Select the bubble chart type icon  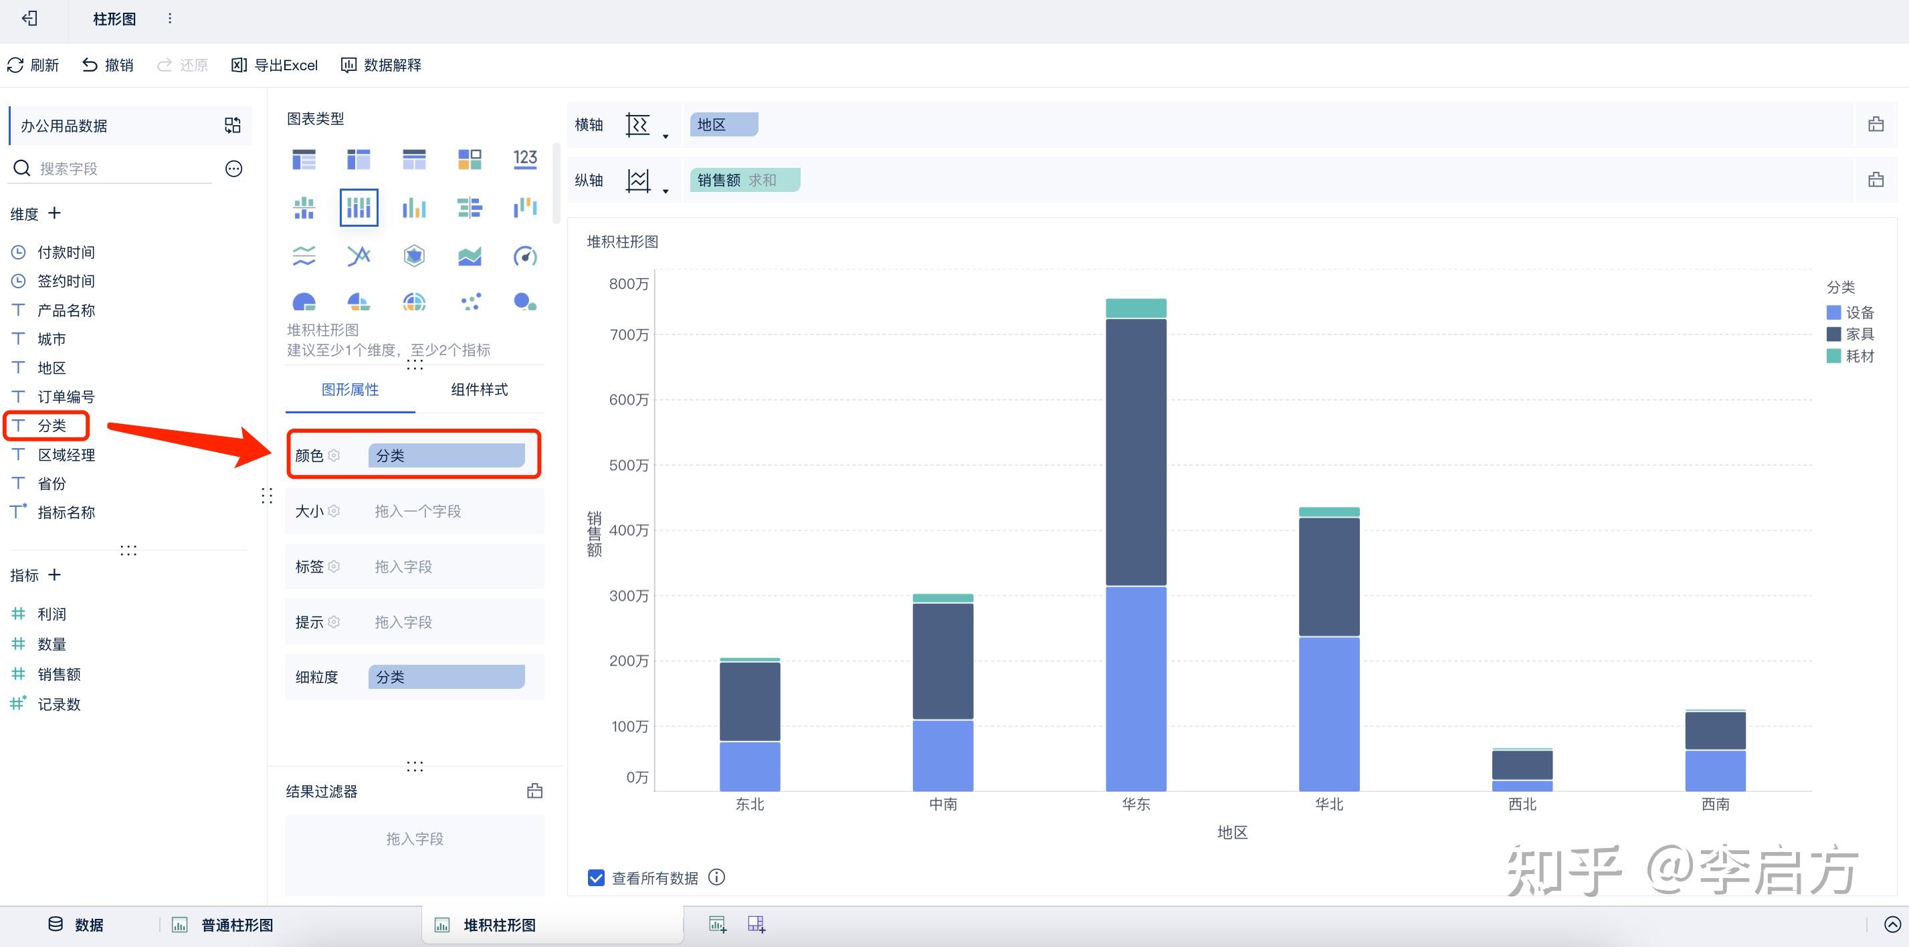coord(526,302)
